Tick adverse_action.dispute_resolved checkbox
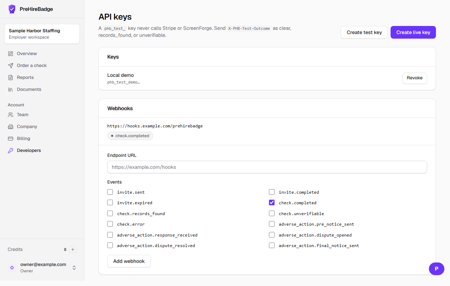Viewport: 450px width, 286px height. (x=110, y=245)
